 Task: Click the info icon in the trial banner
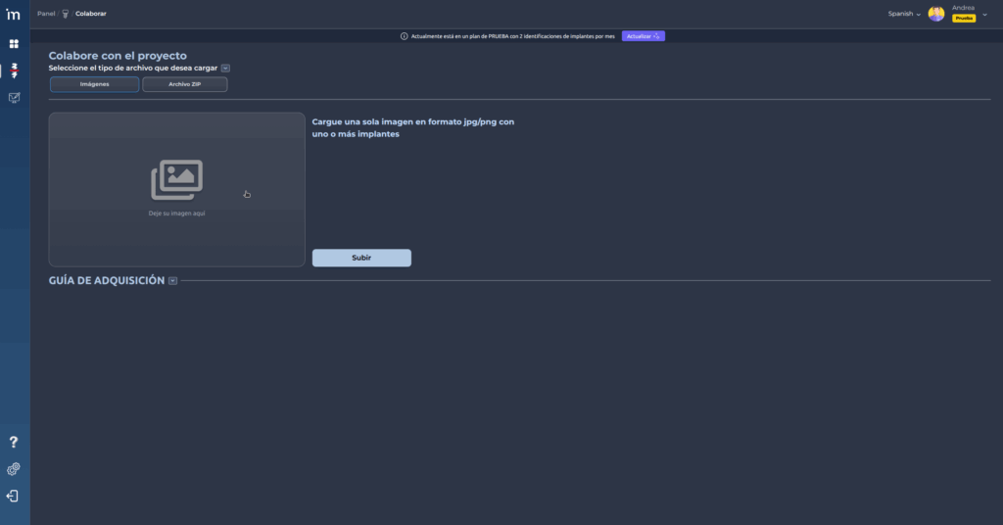click(405, 36)
